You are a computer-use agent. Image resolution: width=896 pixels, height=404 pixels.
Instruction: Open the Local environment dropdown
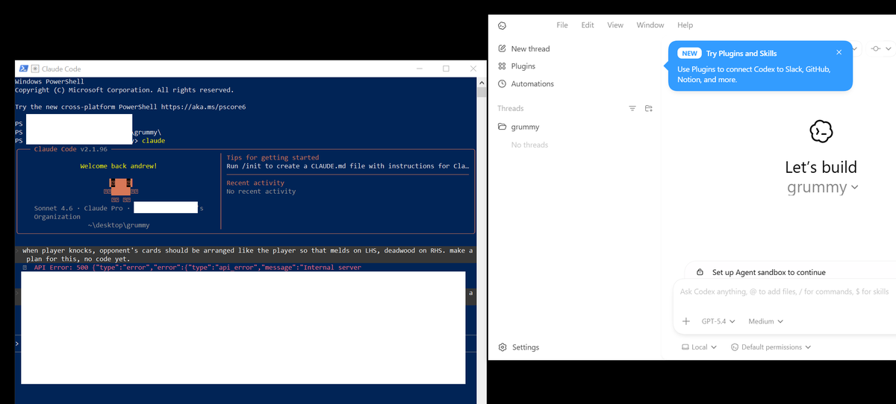click(x=699, y=347)
